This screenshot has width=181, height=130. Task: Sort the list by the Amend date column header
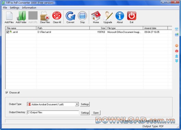pos(155,28)
